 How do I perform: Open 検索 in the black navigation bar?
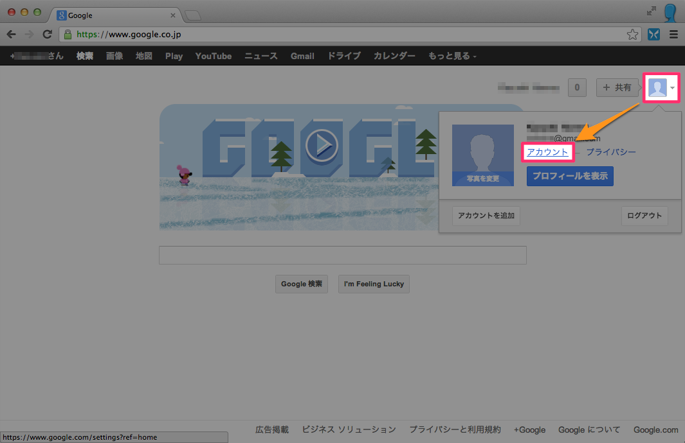(x=85, y=56)
